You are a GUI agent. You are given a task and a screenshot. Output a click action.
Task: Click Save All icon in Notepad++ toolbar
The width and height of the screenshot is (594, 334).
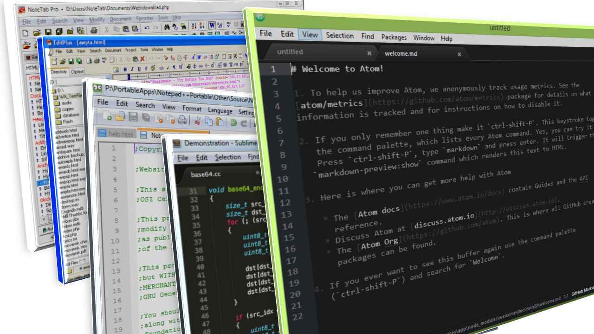point(146,117)
